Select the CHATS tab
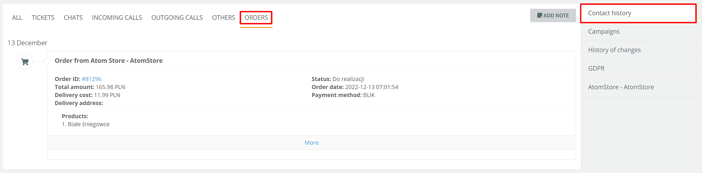The image size is (702, 173). 73,18
